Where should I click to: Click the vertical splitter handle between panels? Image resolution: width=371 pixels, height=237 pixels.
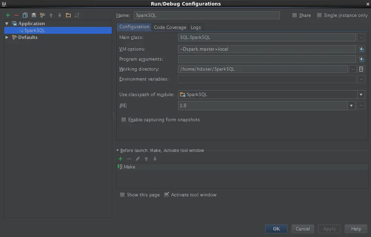pos(113,114)
